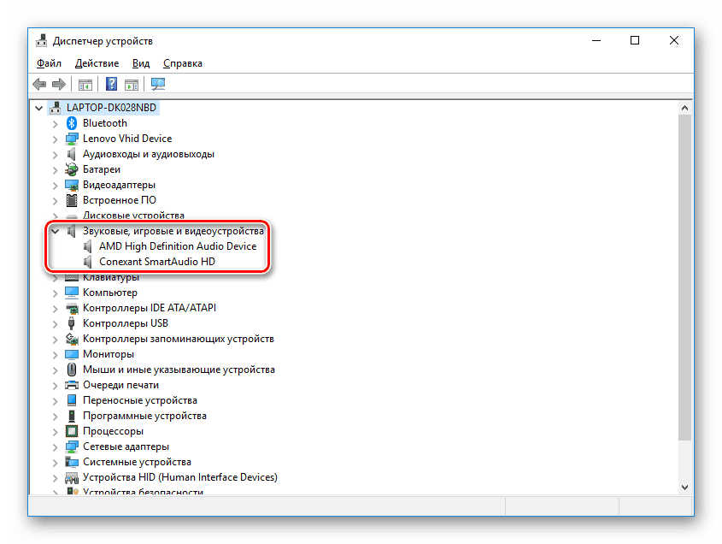This screenshot has height=544, width=722.
Task: Collapse the Звуковые, игровые и видеоустройства category
Action: (x=56, y=230)
